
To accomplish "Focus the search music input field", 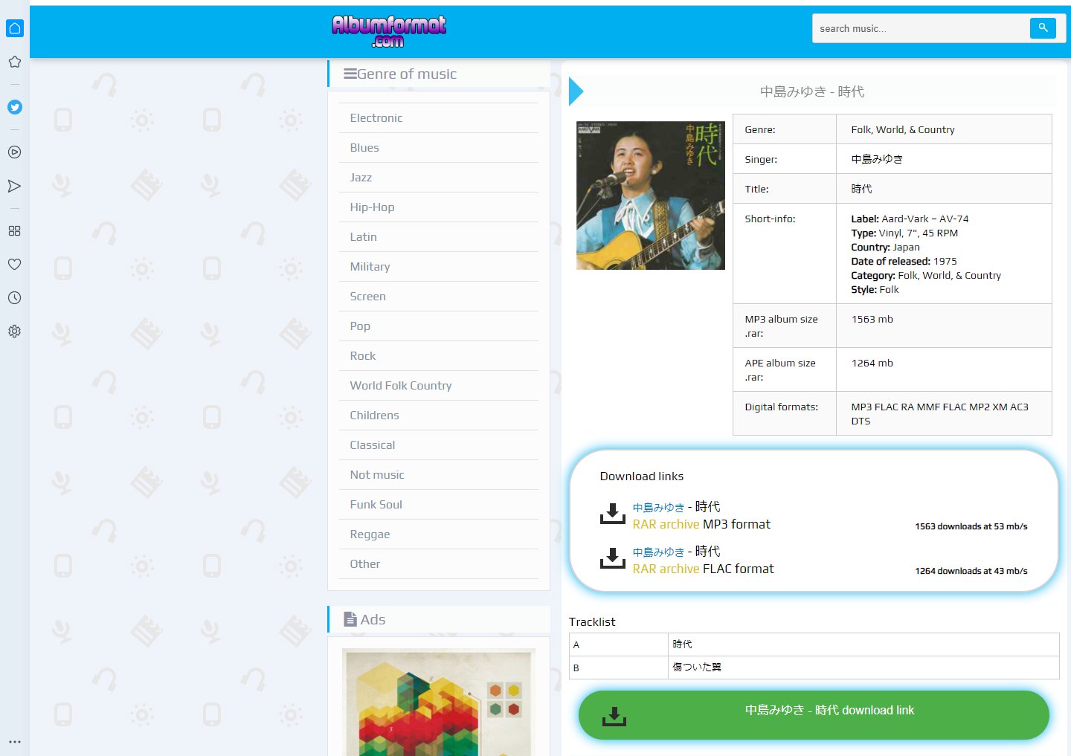I will (921, 28).
